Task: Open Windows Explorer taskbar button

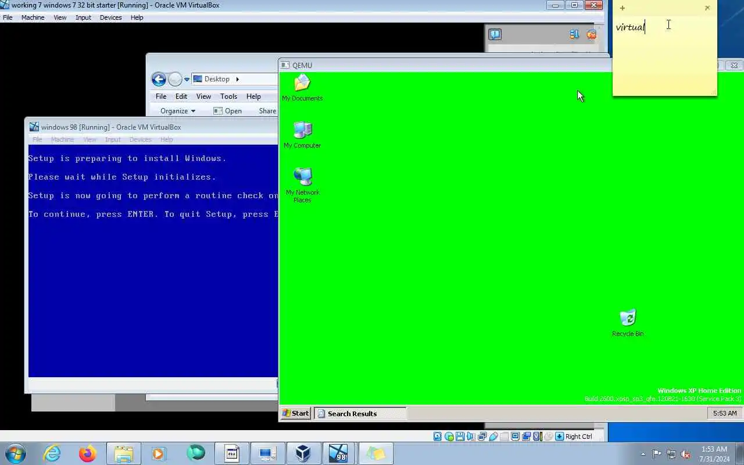Action: click(124, 453)
